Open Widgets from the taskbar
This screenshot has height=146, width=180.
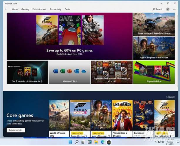90,142
